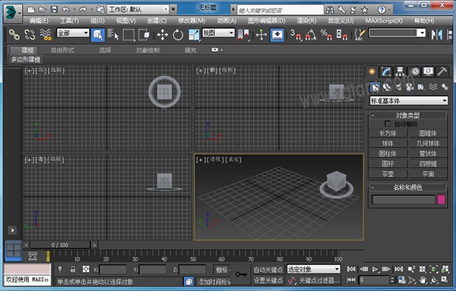Enable the 自动栅格 checkbox
The height and width of the screenshot is (291, 456).
[x=388, y=124]
